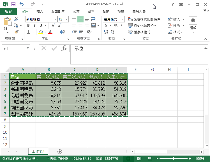Select the 工作表1 sheet tab
Image resolution: width=210 pixels, height=162 pixels.
38,151
